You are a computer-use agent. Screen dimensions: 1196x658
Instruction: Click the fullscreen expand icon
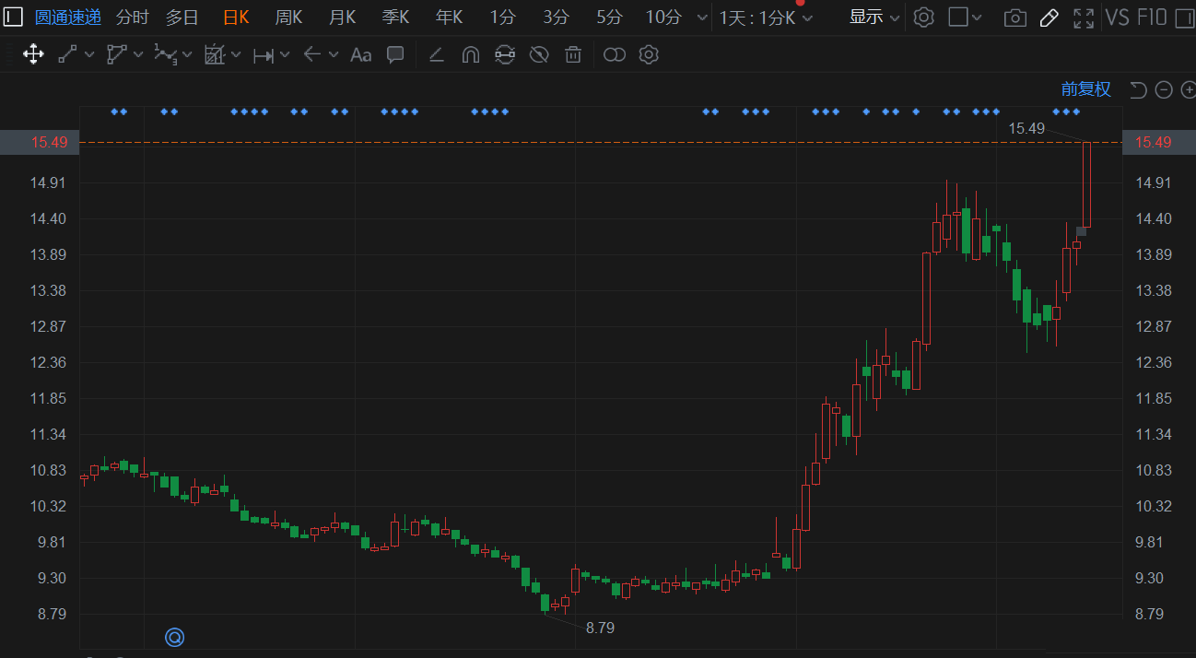(1084, 18)
